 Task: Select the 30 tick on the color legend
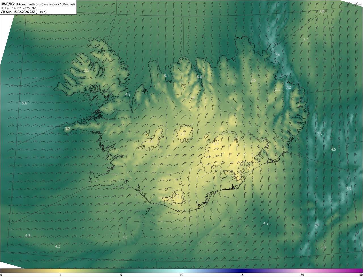coord(302,275)
